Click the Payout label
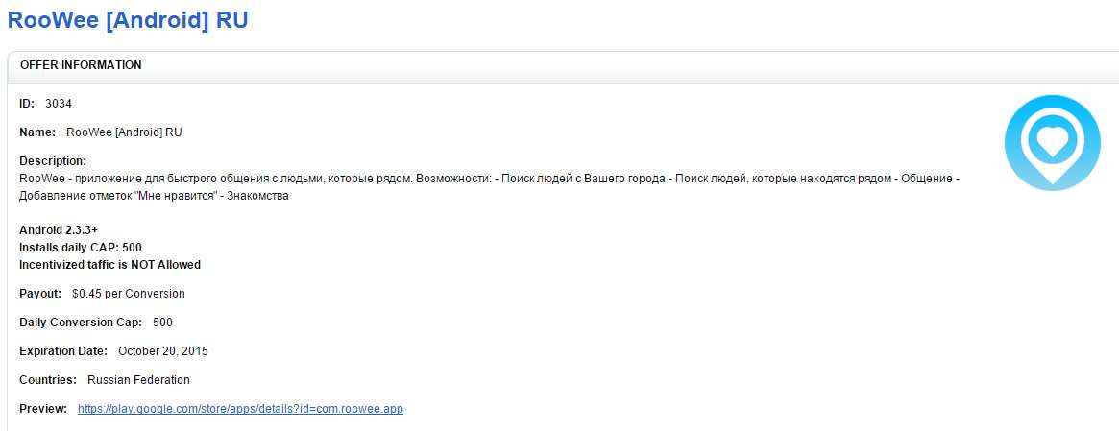 pos(40,294)
